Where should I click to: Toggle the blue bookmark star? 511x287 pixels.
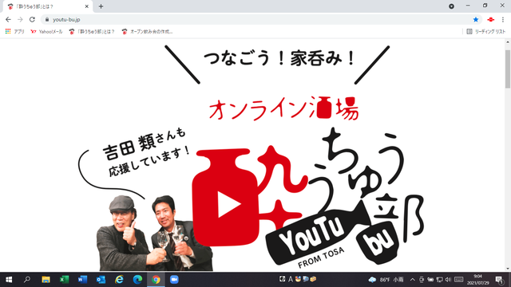[x=476, y=19]
